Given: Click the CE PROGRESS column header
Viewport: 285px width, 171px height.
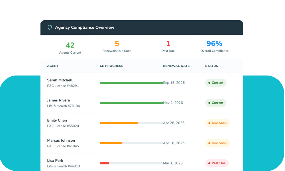Looking at the screenshot, I should (111, 66).
